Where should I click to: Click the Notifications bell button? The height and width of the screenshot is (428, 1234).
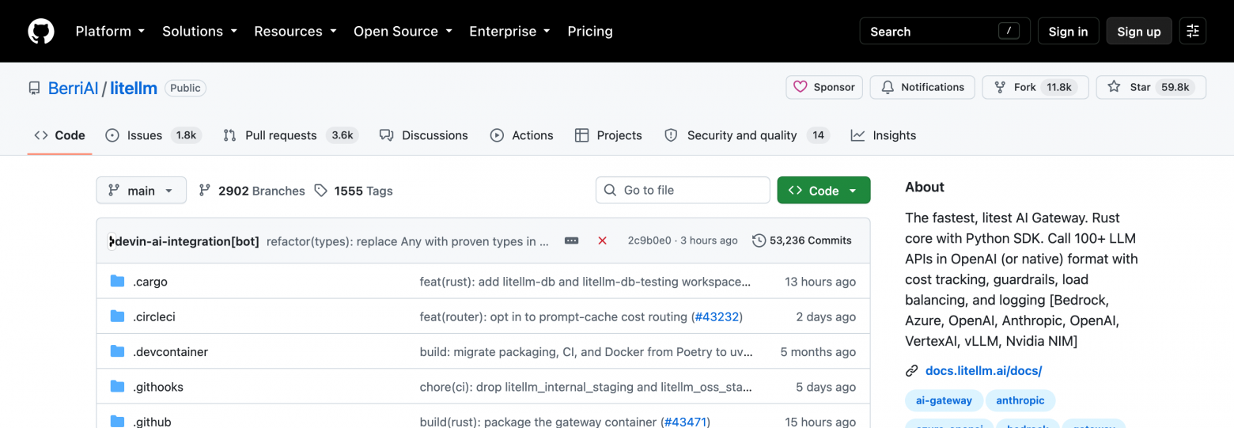(x=922, y=87)
